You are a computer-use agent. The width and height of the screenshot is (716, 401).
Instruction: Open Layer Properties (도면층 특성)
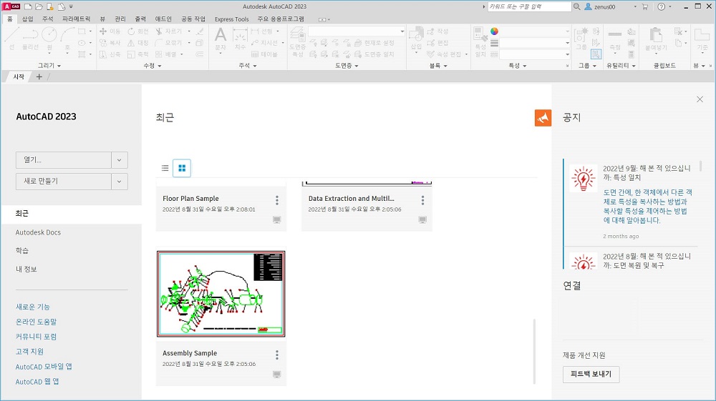coord(298,41)
